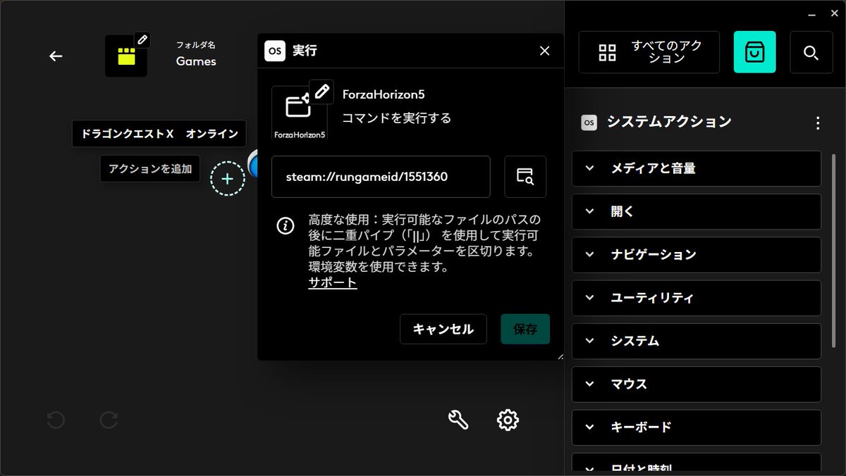Screen dimensions: 846x476
Task: Edit the ForzaHorizon5 action icon pencil
Action: click(322, 92)
